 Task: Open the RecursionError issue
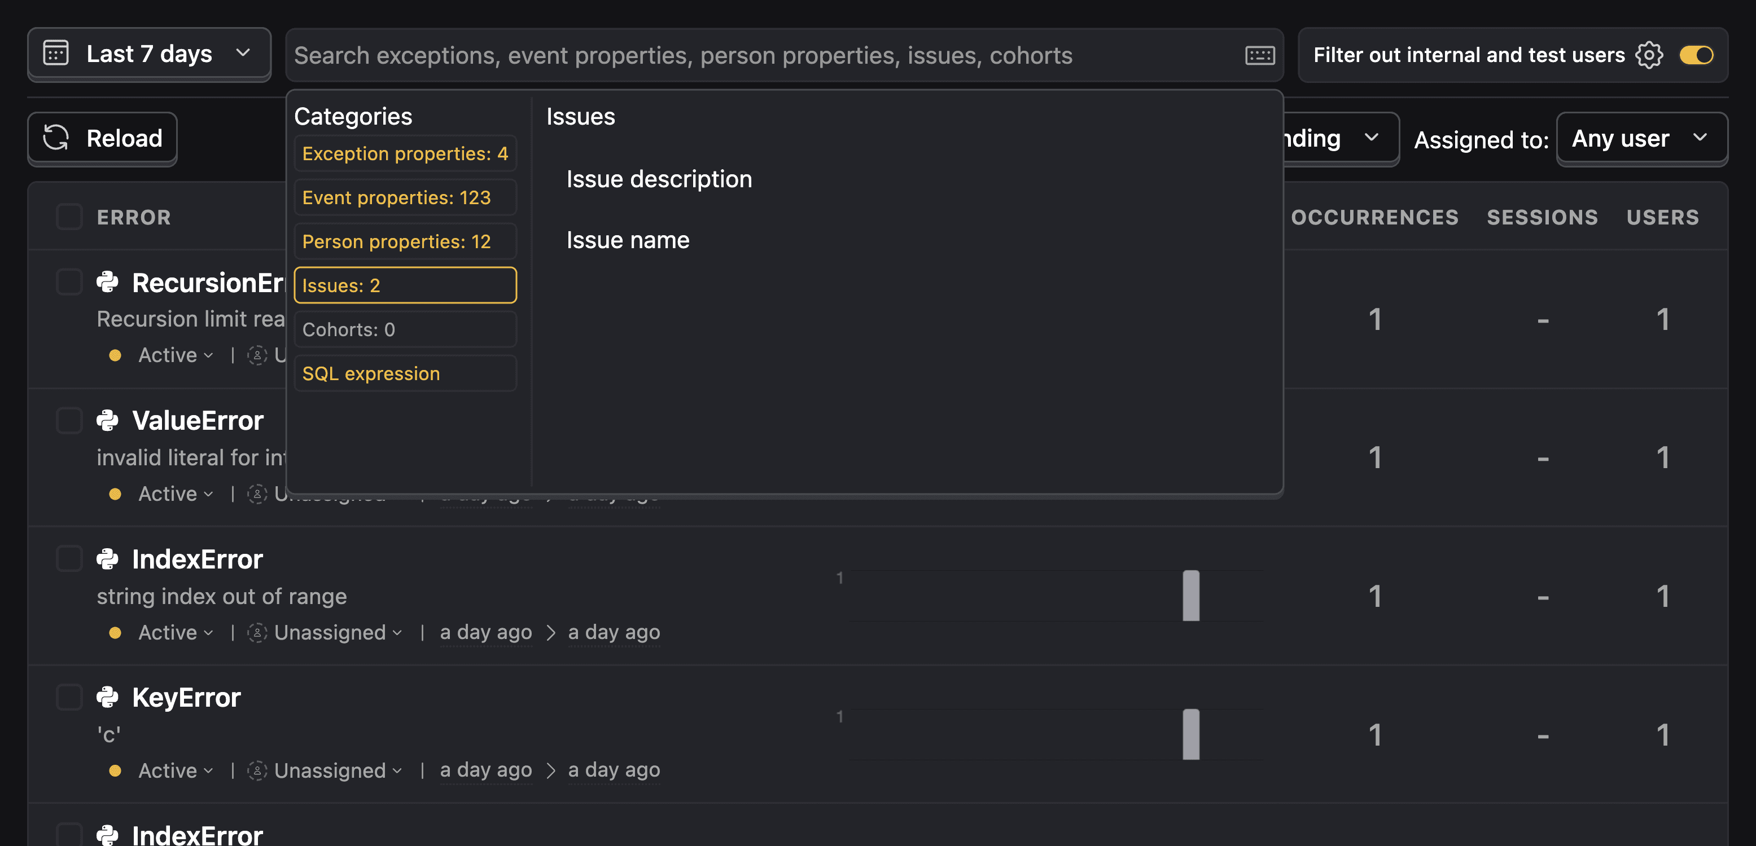coord(208,283)
